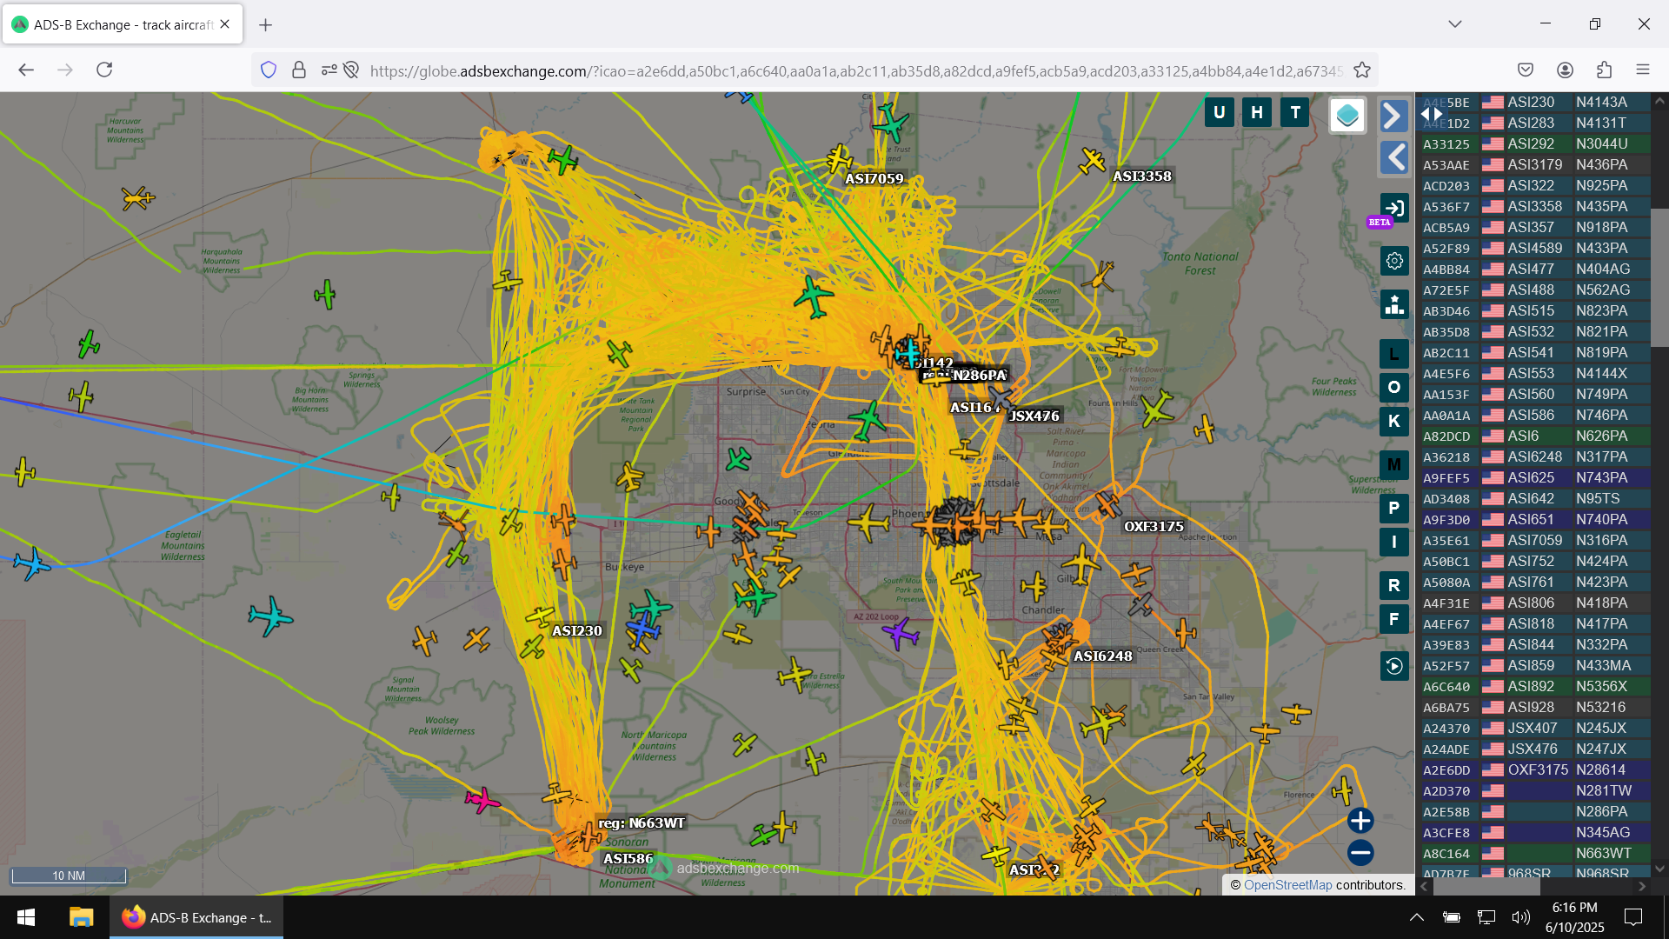Screen dimensions: 1669x939
Task: Select ASI230 row in aircraft table
Action: 1535,103
